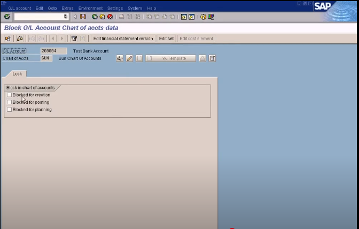359x229 pixels.
Task: Open the Goto menu
Action: click(52, 8)
